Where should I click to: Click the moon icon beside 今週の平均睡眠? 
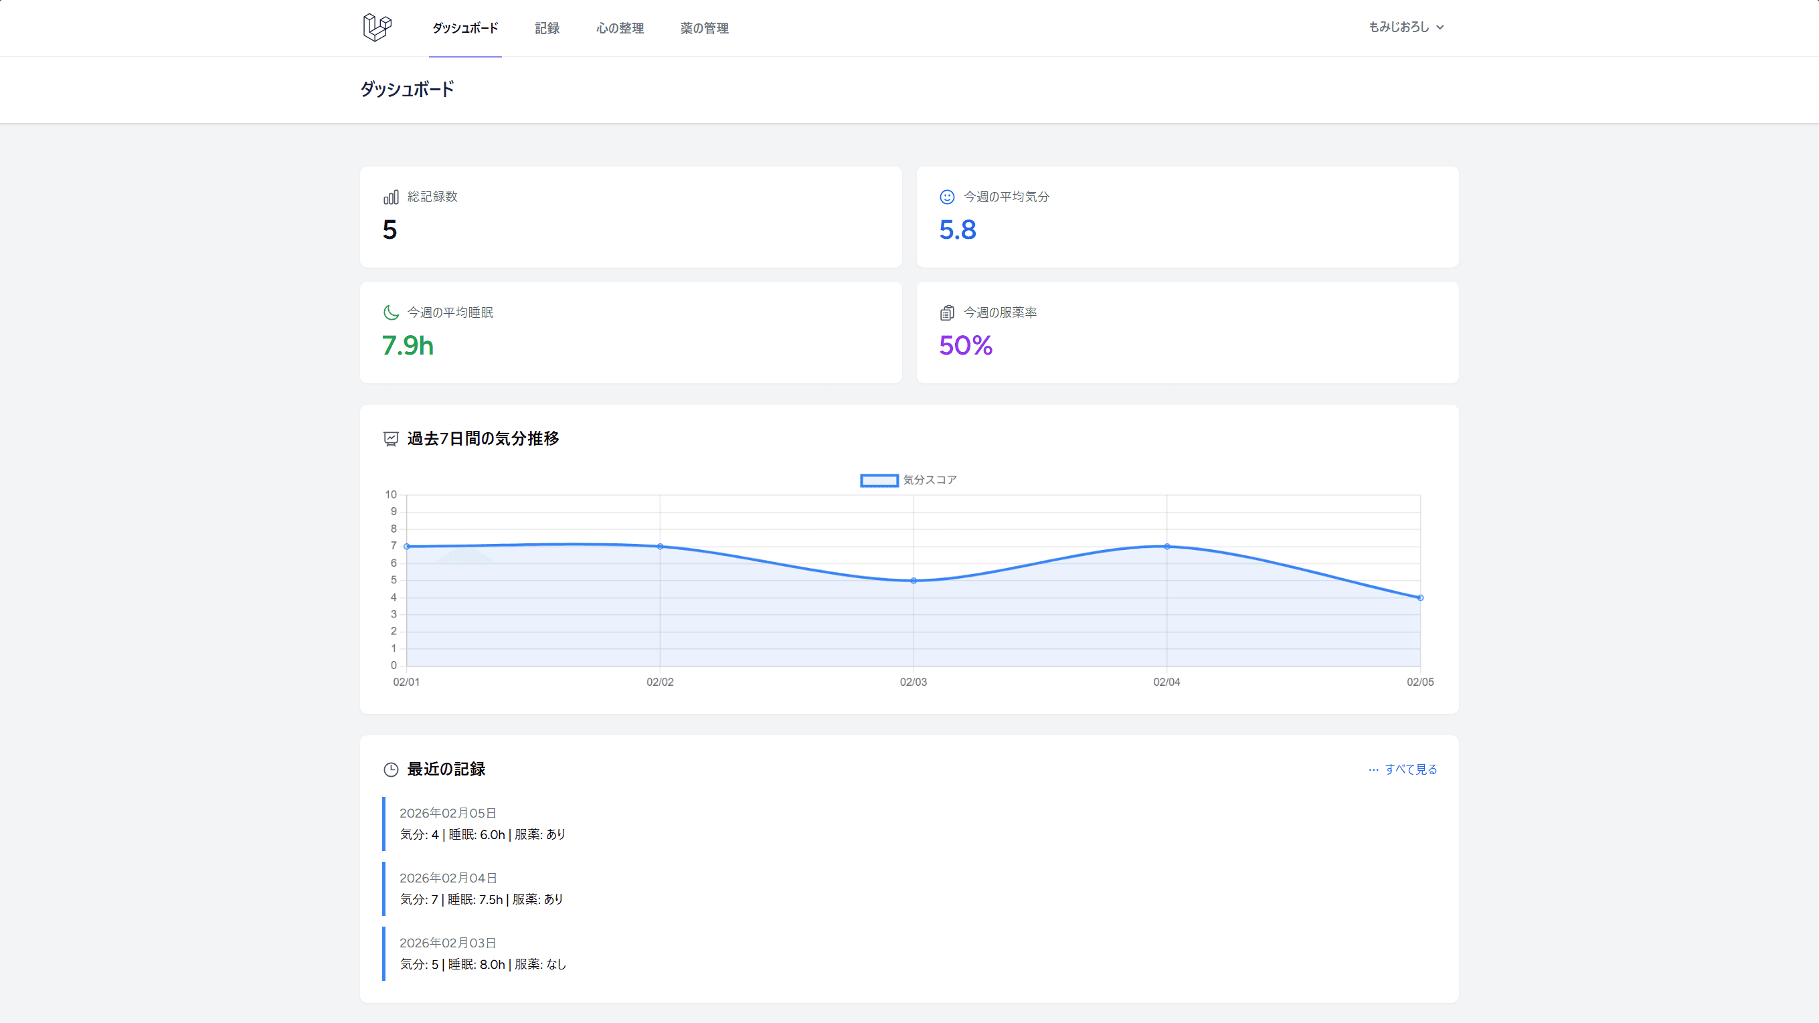(x=390, y=312)
